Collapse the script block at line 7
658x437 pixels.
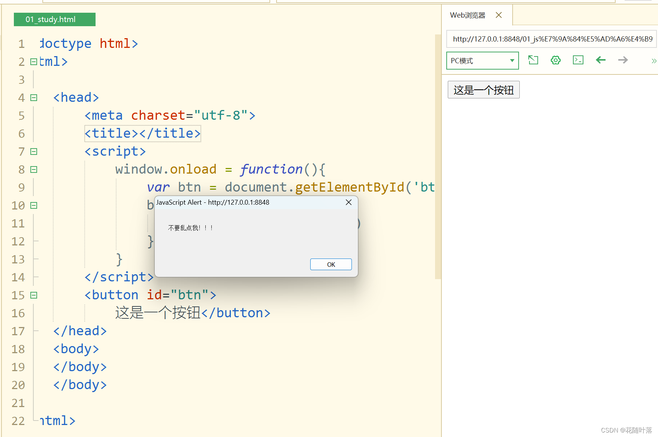(x=34, y=152)
